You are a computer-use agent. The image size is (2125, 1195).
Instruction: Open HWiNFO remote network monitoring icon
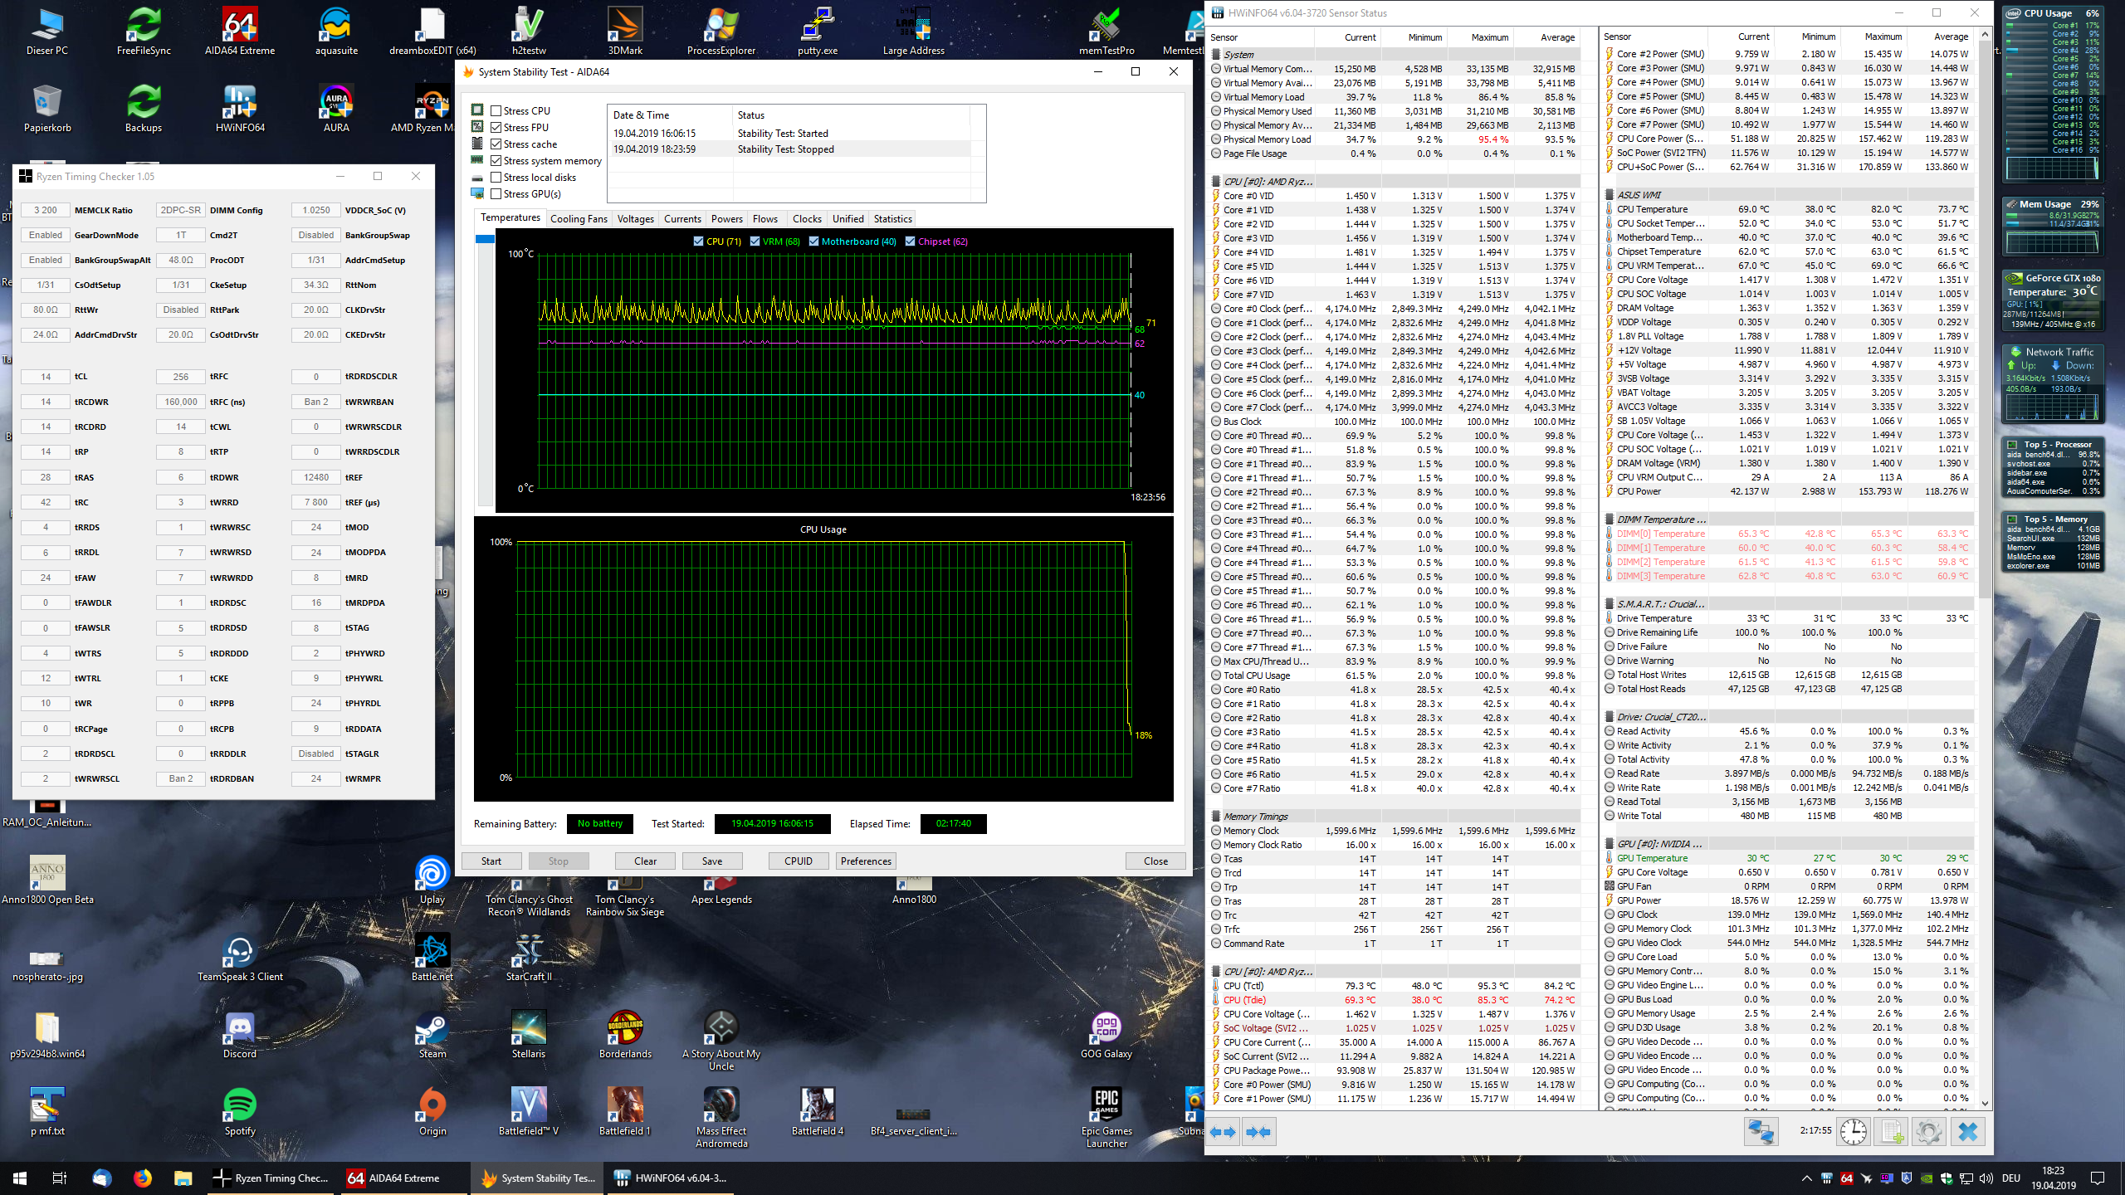pos(1760,1132)
